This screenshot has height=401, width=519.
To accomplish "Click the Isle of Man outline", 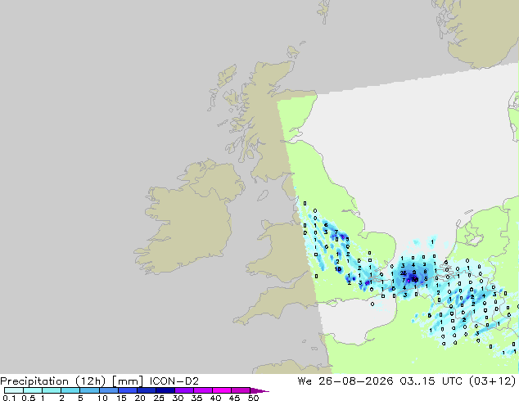I will pos(263,196).
